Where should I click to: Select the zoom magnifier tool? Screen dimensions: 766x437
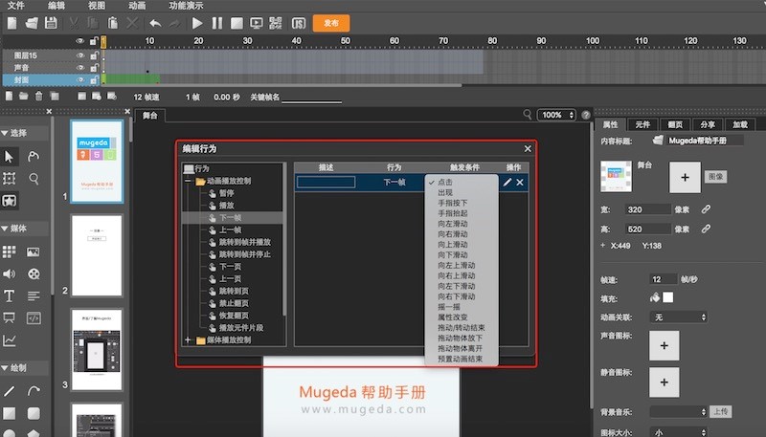[34, 179]
